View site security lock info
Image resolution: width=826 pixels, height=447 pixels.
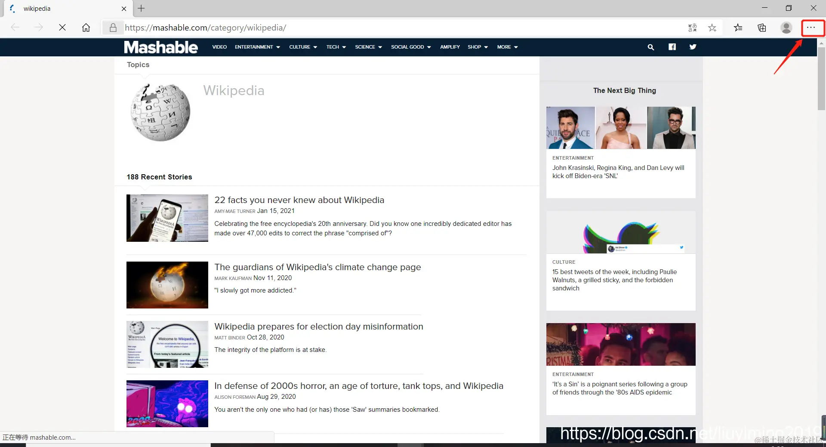[113, 28]
